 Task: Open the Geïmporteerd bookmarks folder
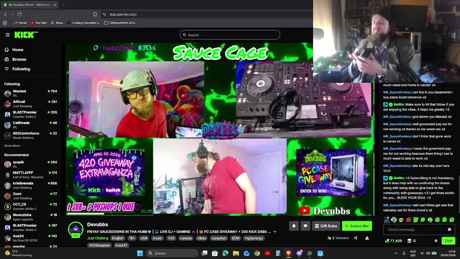(120, 23)
